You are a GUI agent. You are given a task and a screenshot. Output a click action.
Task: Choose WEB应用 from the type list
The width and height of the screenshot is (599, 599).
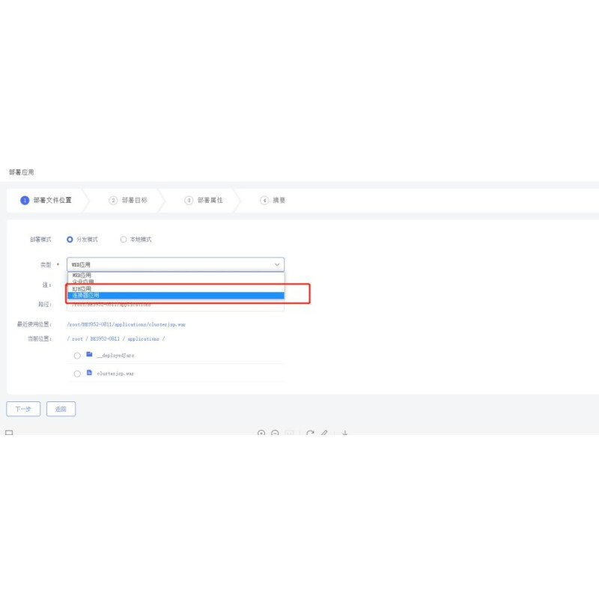[x=176, y=275]
